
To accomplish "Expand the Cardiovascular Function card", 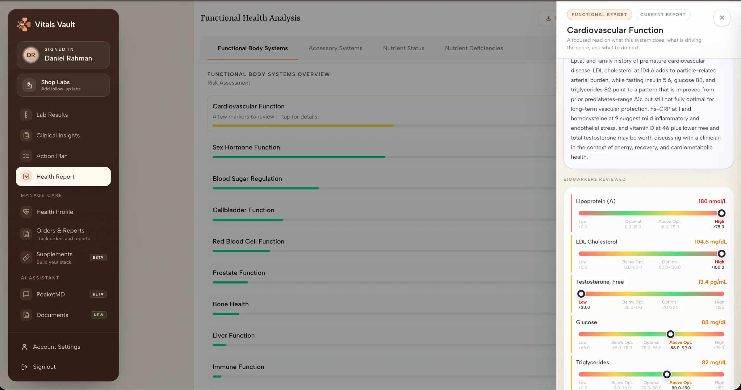I will coord(382,114).
